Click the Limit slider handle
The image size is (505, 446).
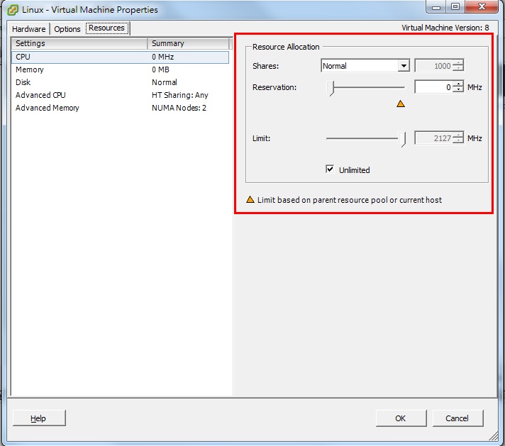click(x=402, y=139)
